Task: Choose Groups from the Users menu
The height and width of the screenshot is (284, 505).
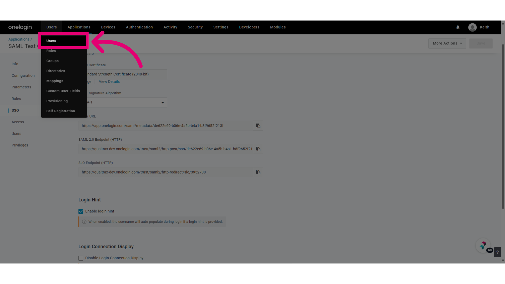Action: click(64, 61)
